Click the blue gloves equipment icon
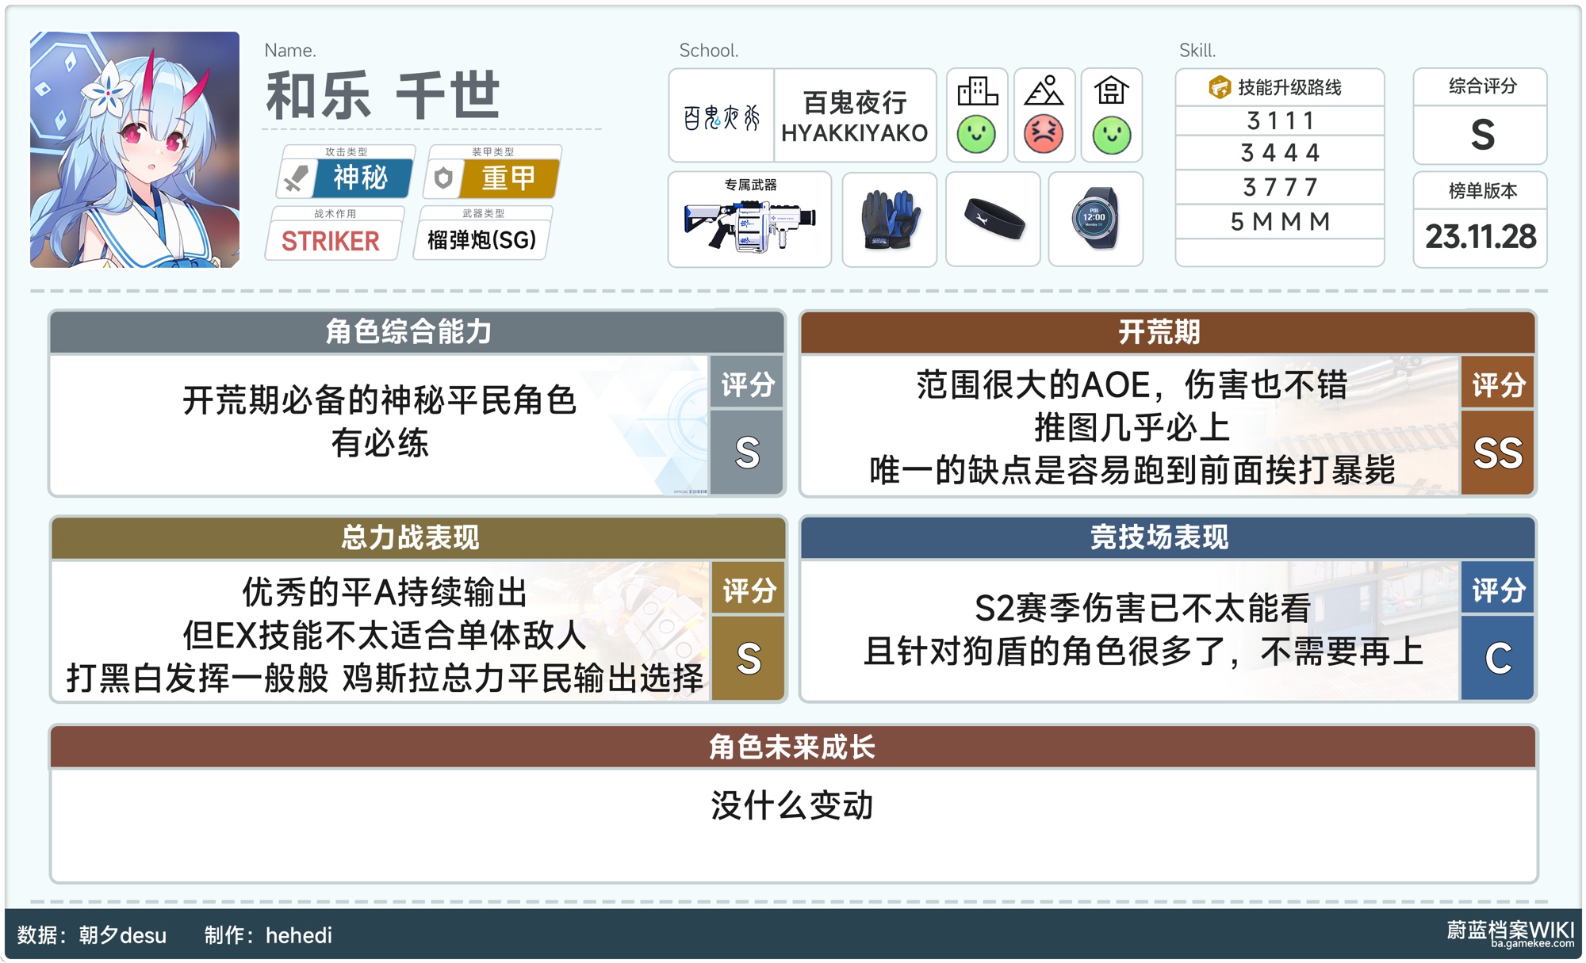 890,220
